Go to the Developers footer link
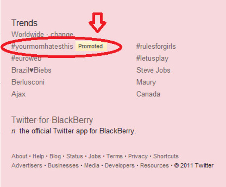The width and height of the screenshot is (226, 187). (120, 165)
